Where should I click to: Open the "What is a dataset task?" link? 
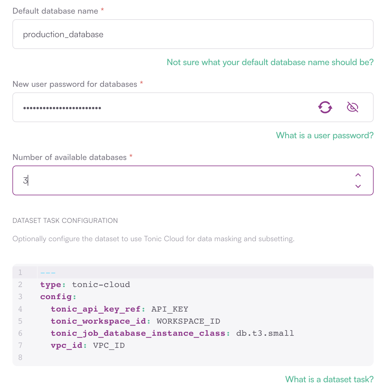pos(329,379)
